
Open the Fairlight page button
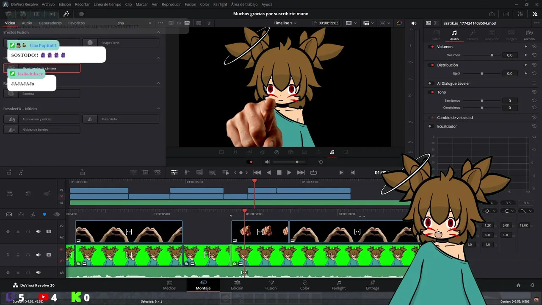339,285
